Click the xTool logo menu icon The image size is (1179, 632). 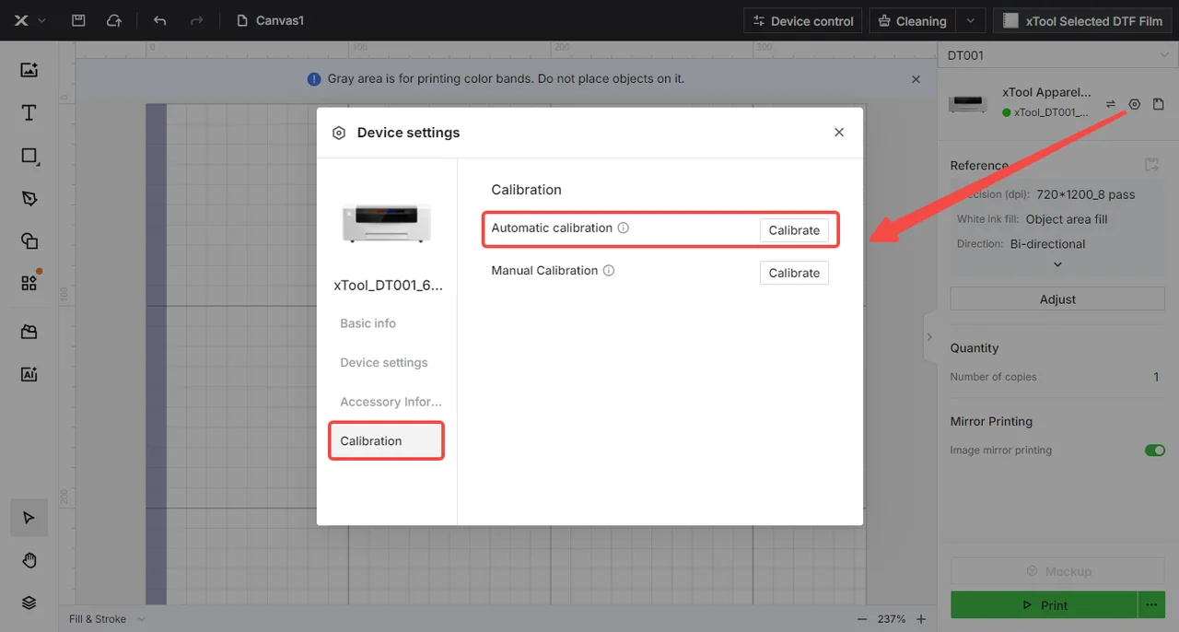coord(21,20)
